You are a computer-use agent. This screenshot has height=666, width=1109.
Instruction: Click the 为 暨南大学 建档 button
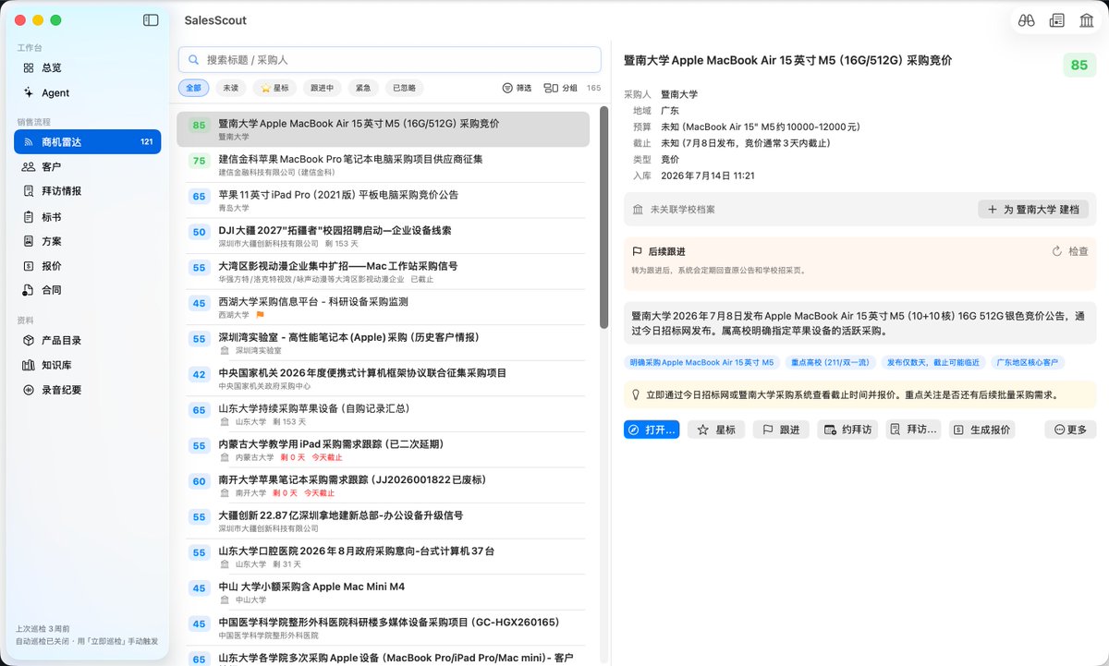coord(1033,210)
